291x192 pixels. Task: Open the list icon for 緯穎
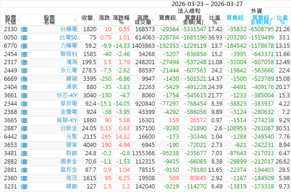(24, 79)
